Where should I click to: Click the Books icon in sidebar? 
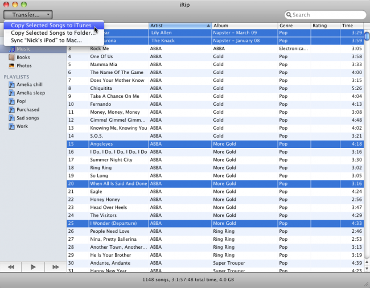coord(11,57)
